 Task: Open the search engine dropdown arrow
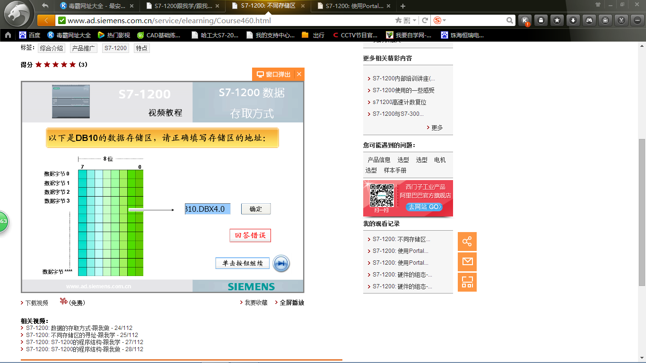[x=445, y=20]
